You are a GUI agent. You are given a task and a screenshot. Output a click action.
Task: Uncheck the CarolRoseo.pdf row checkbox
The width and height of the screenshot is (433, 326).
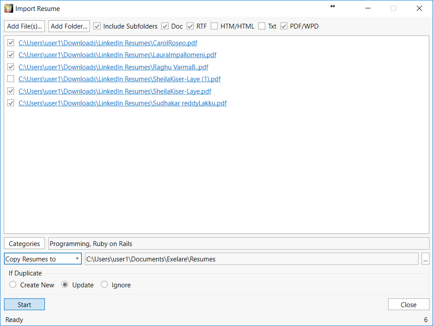[x=11, y=43]
